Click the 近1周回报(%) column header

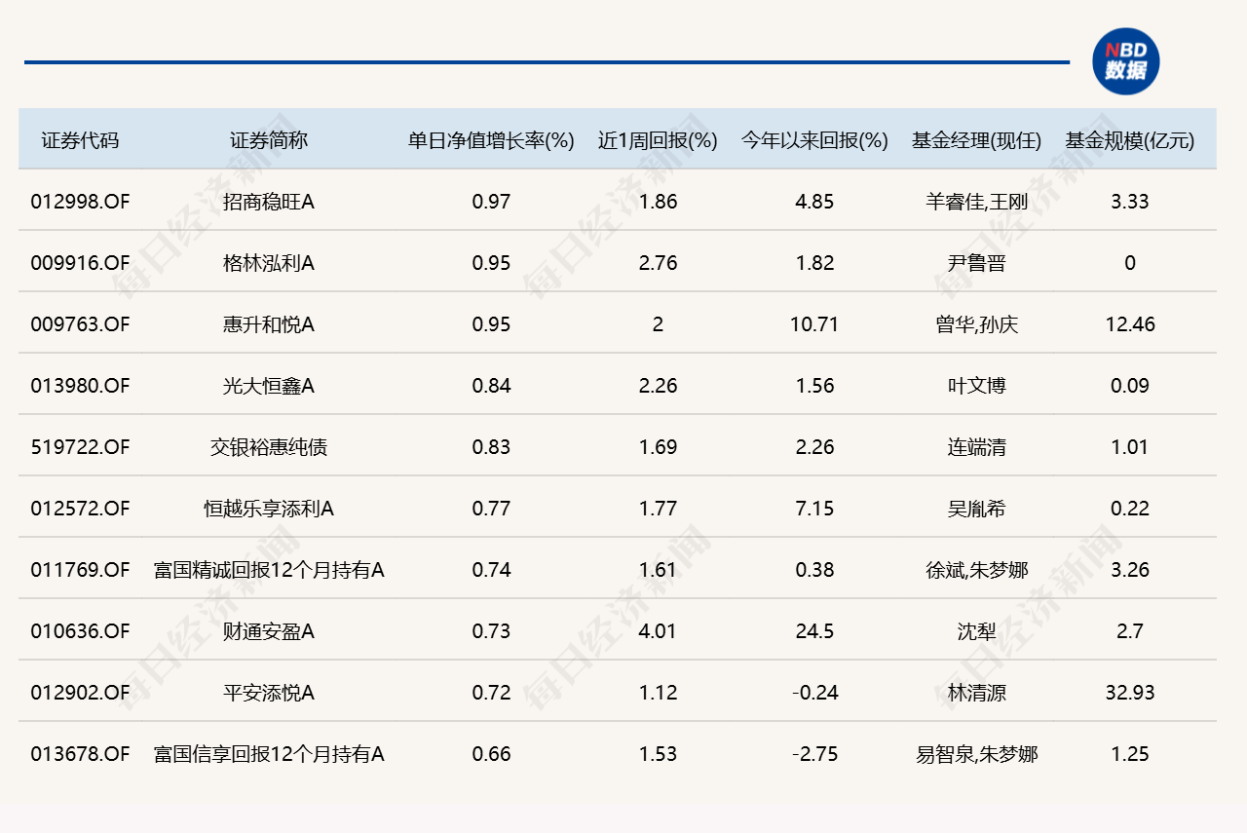pos(658,140)
